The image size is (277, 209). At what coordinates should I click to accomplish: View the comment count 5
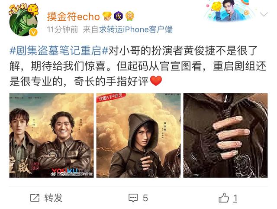click(145, 198)
